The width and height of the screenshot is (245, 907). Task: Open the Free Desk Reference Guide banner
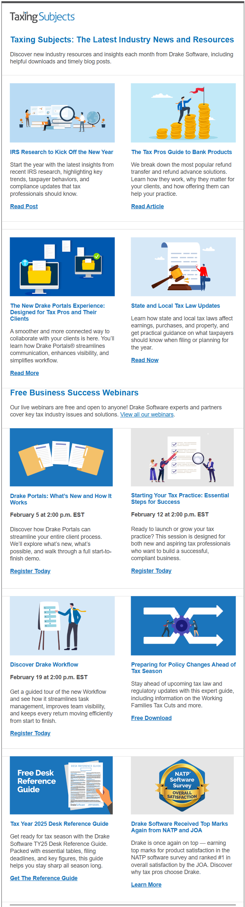pyautogui.click(x=61, y=785)
